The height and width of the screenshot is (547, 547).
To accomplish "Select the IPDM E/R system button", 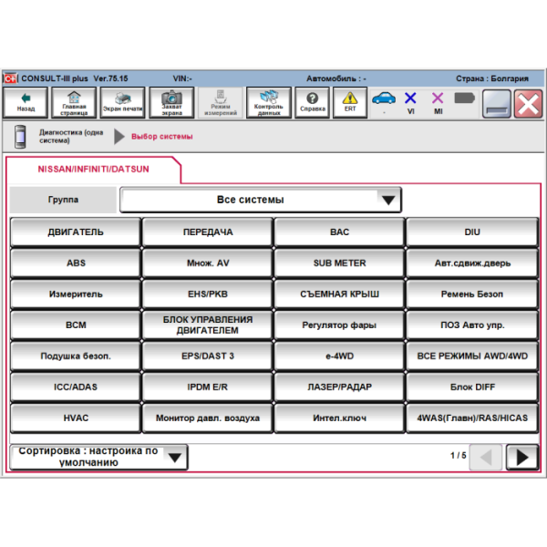I will tap(207, 387).
